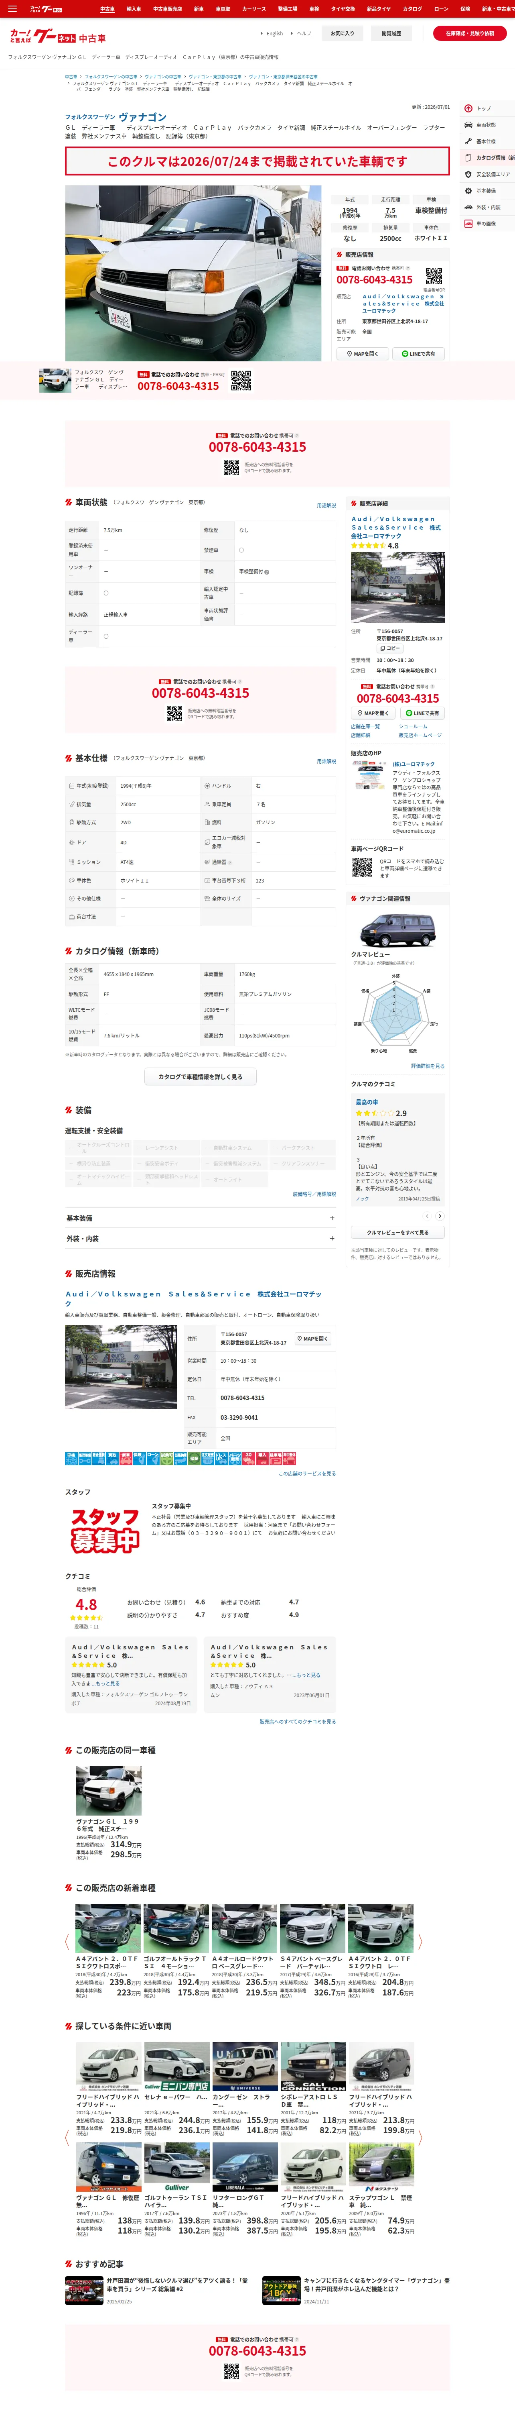Click the 在庫確認・見積り依頼 red button
Screen dimensions: 515x2409
point(469,34)
